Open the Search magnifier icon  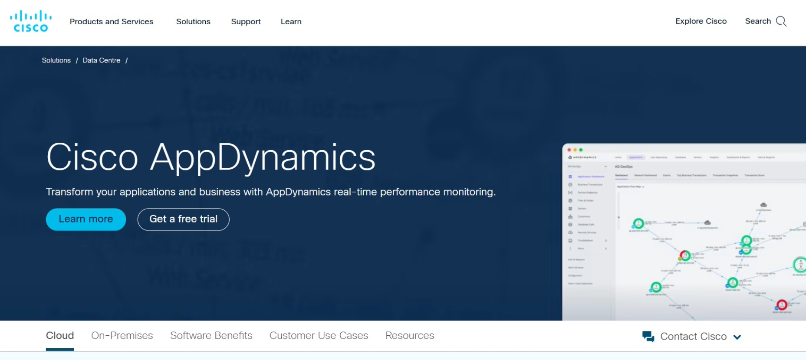coord(781,21)
